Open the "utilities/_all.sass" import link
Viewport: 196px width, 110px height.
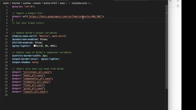(36, 72)
